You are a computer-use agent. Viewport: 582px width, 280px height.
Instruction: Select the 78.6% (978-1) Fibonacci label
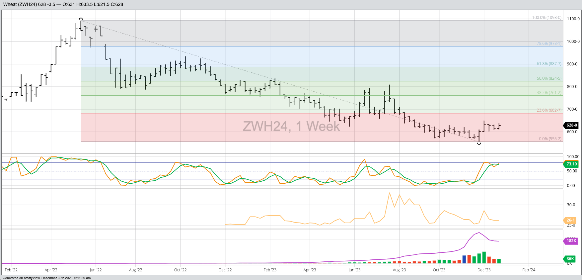tap(549, 44)
